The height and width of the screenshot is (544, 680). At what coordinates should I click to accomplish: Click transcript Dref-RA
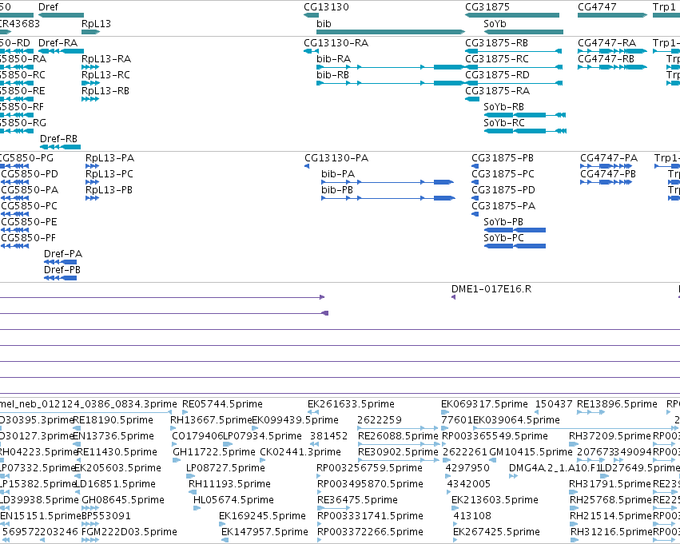pos(62,51)
